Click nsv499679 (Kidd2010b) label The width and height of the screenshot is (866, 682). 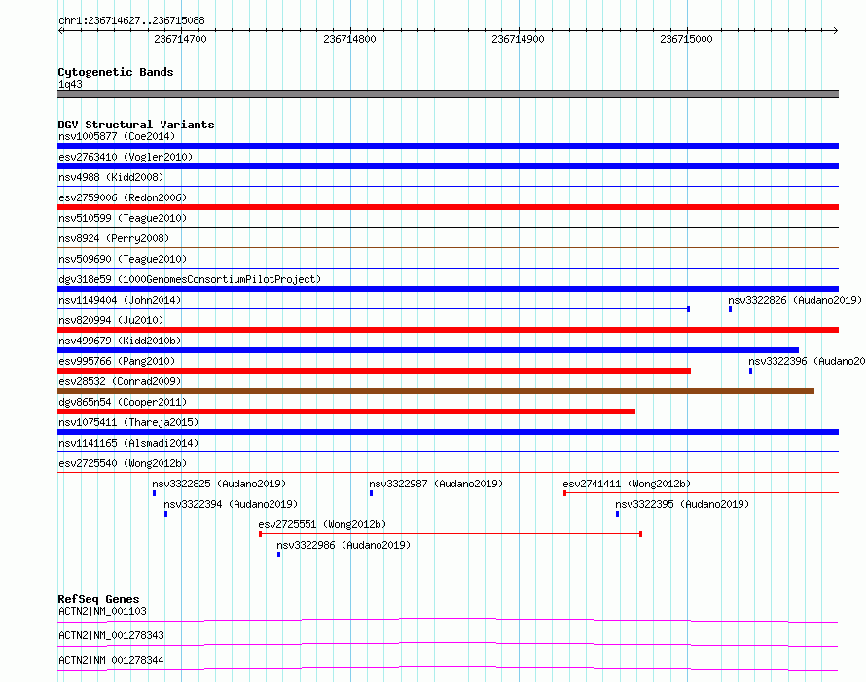[120, 341]
